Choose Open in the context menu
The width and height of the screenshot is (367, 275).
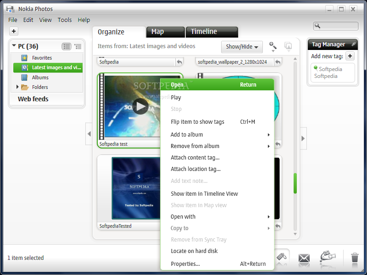pos(217,85)
